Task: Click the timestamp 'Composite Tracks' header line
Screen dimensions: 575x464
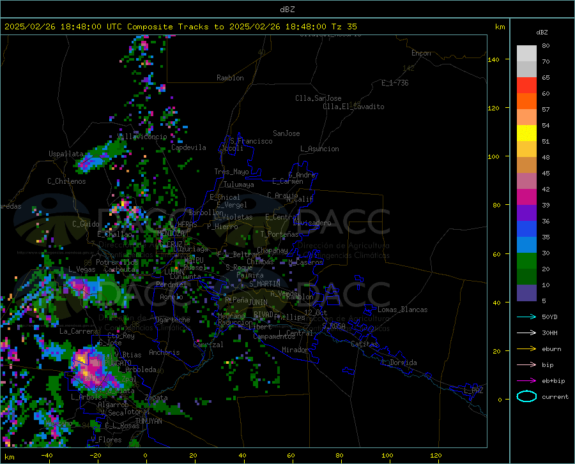Action: pos(180,27)
